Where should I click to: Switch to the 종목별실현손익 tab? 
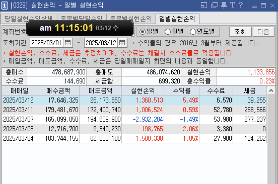pos(131,19)
